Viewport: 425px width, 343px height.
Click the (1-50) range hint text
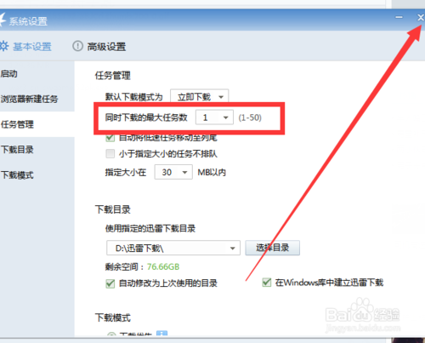click(x=250, y=117)
